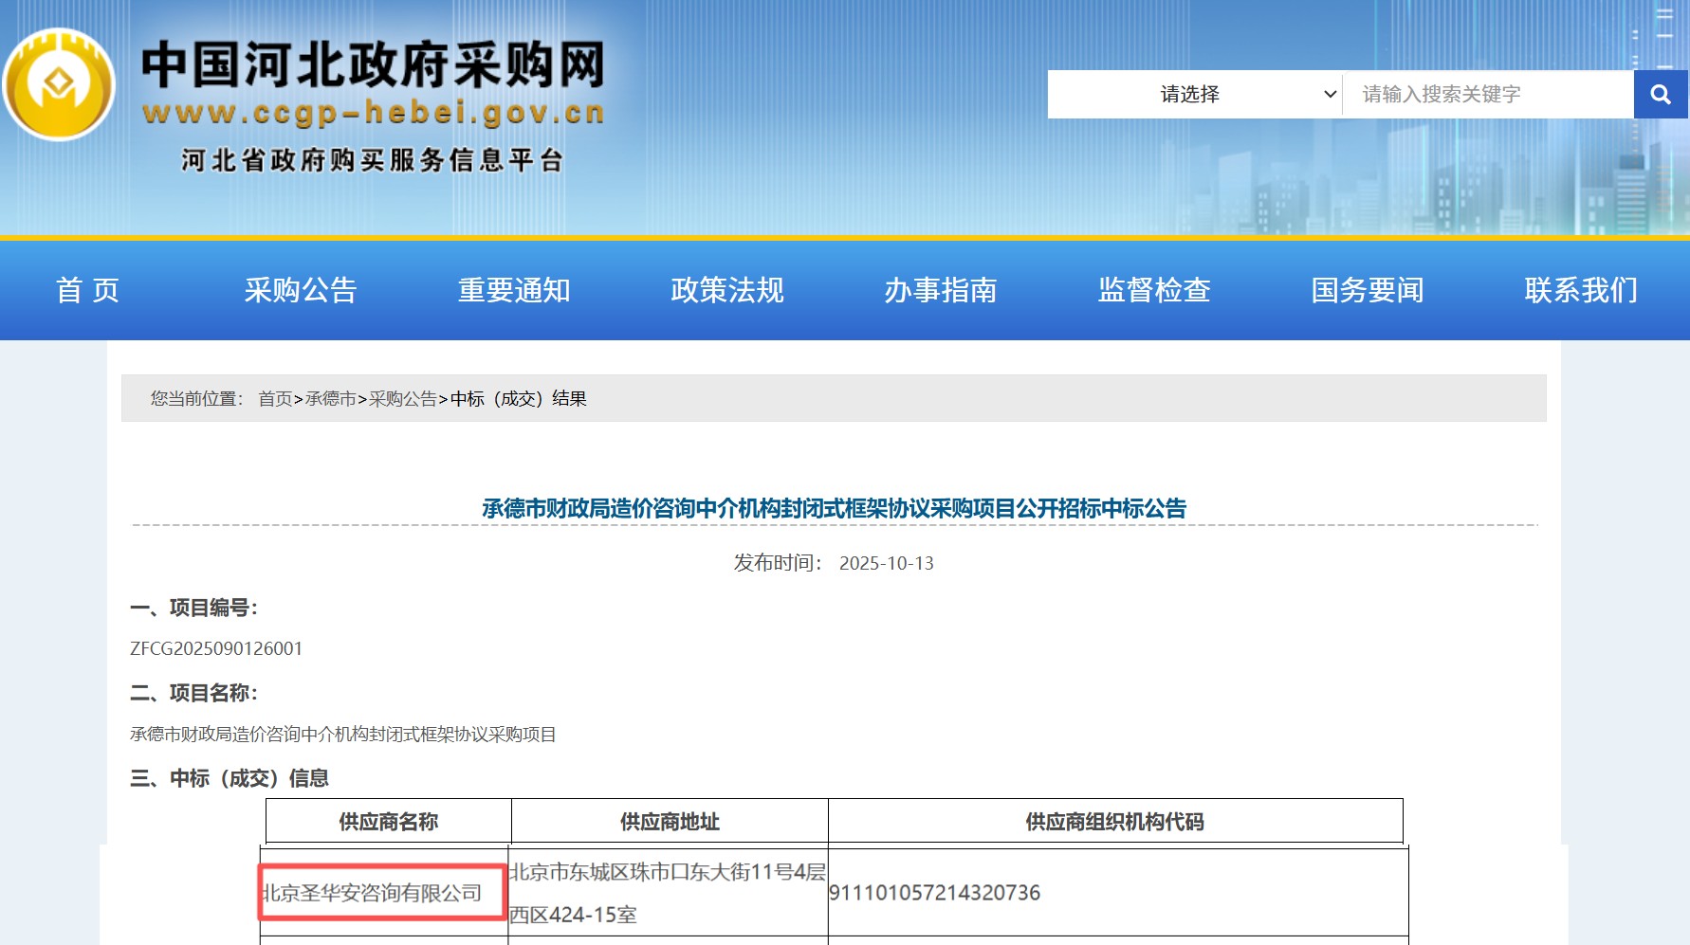
Task: Visit the 国务要闻 nav section
Action: tap(1368, 290)
